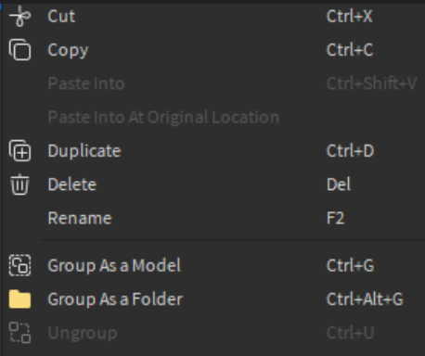
Task: Click the disabled Ungroup entry
Action: [213, 333]
